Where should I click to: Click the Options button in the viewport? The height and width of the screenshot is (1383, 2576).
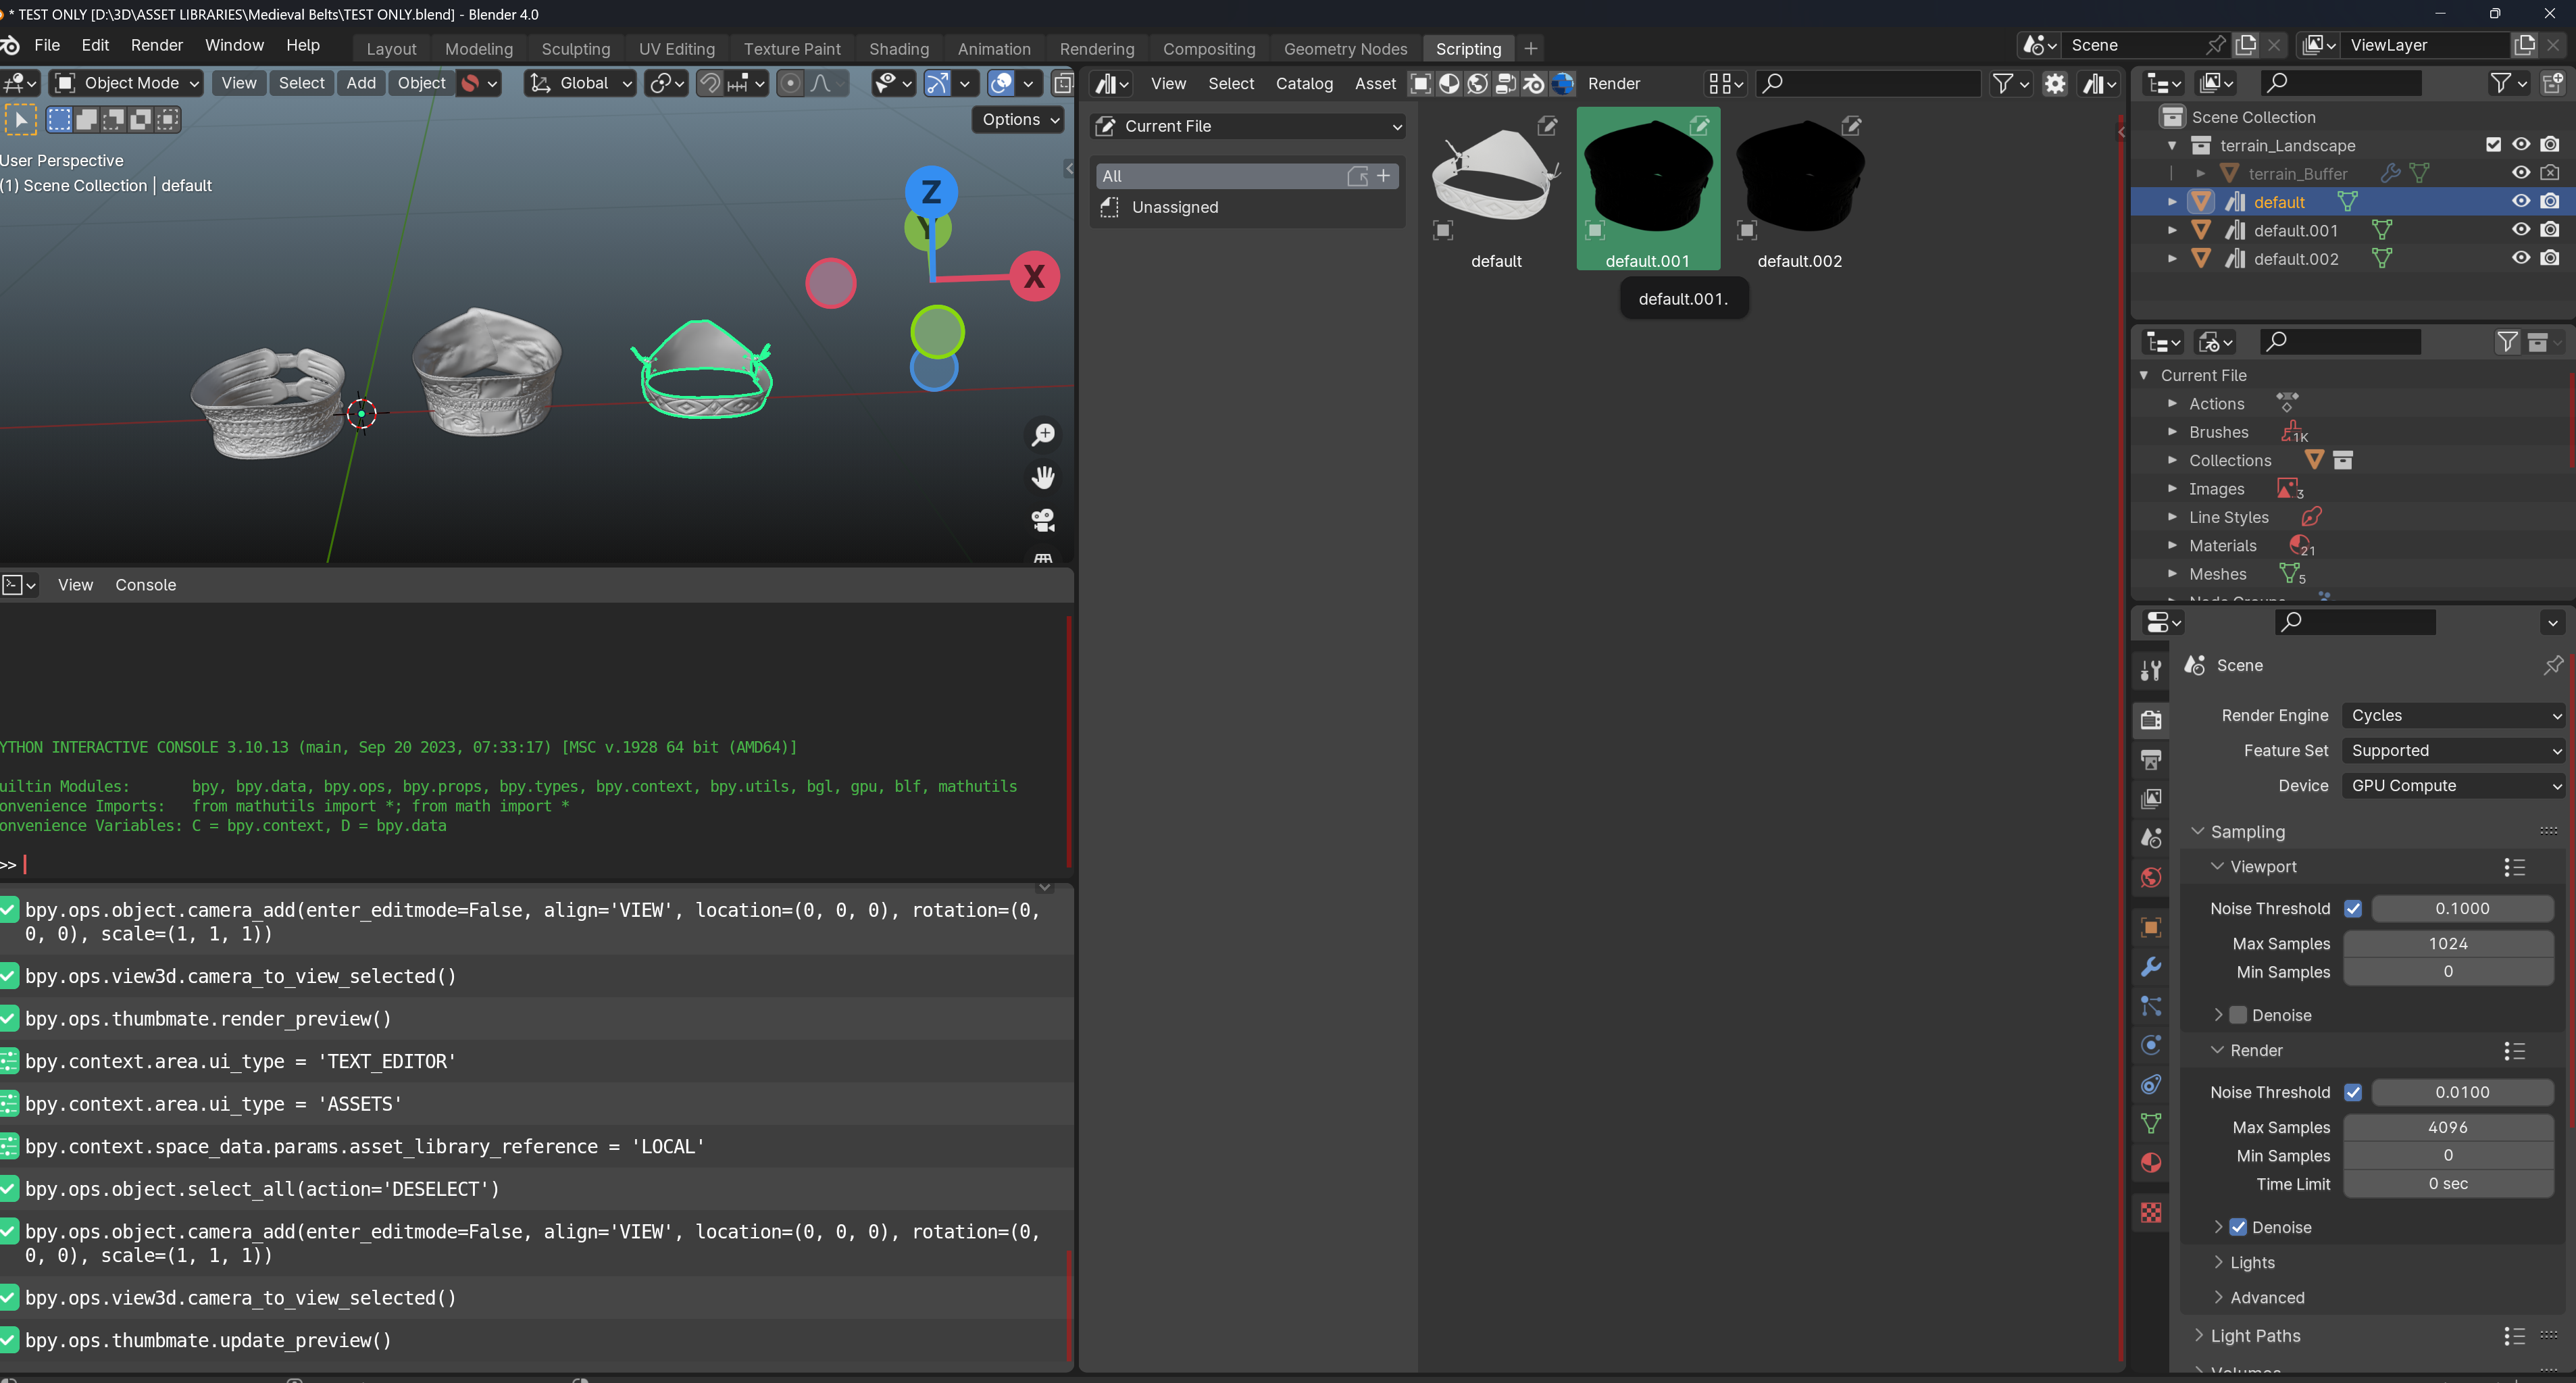point(1016,119)
